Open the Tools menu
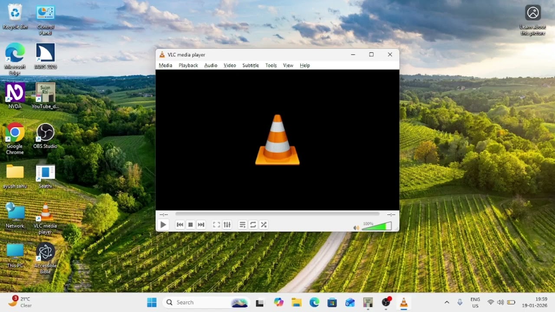 point(271,65)
